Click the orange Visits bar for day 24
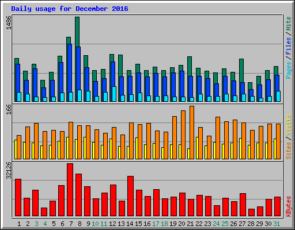 [218, 138]
